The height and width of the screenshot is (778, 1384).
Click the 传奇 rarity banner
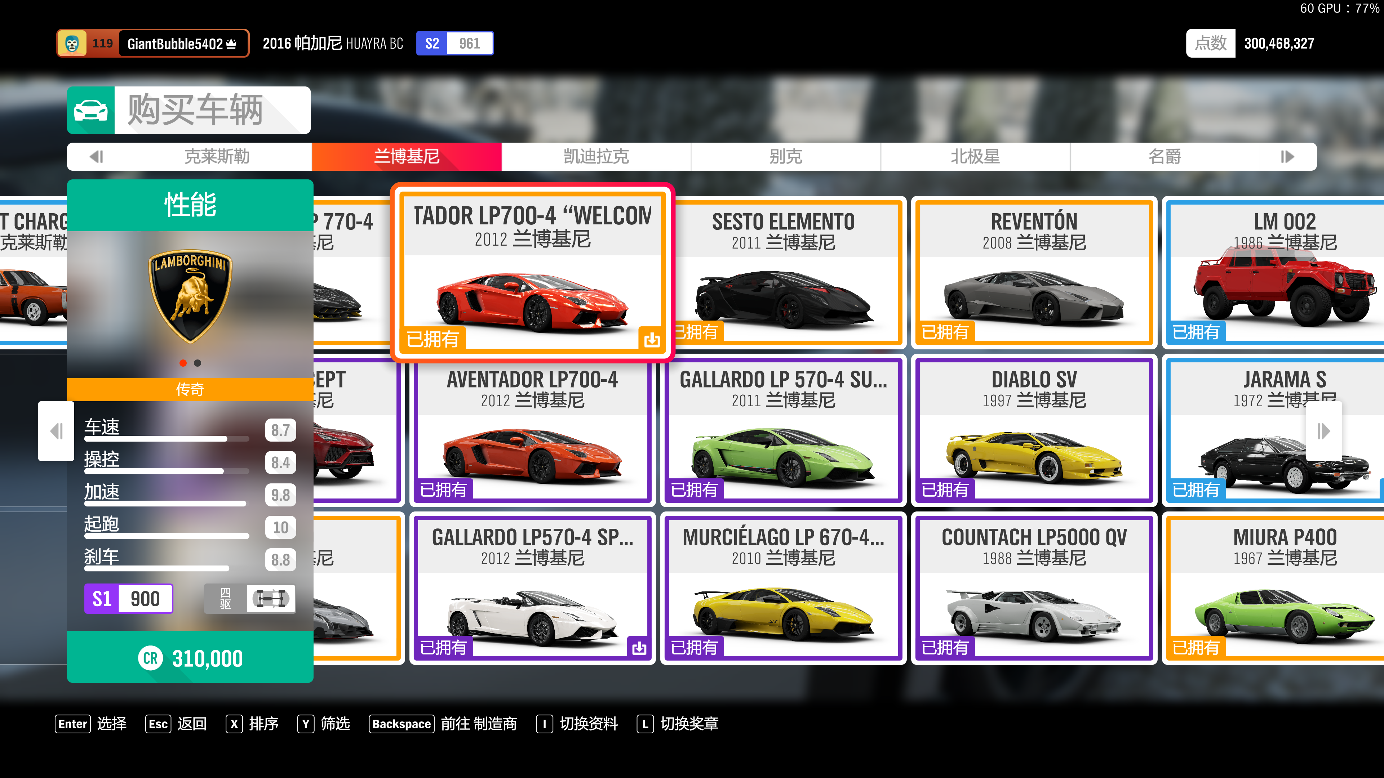pyautogui.click(x=190, y=389)
